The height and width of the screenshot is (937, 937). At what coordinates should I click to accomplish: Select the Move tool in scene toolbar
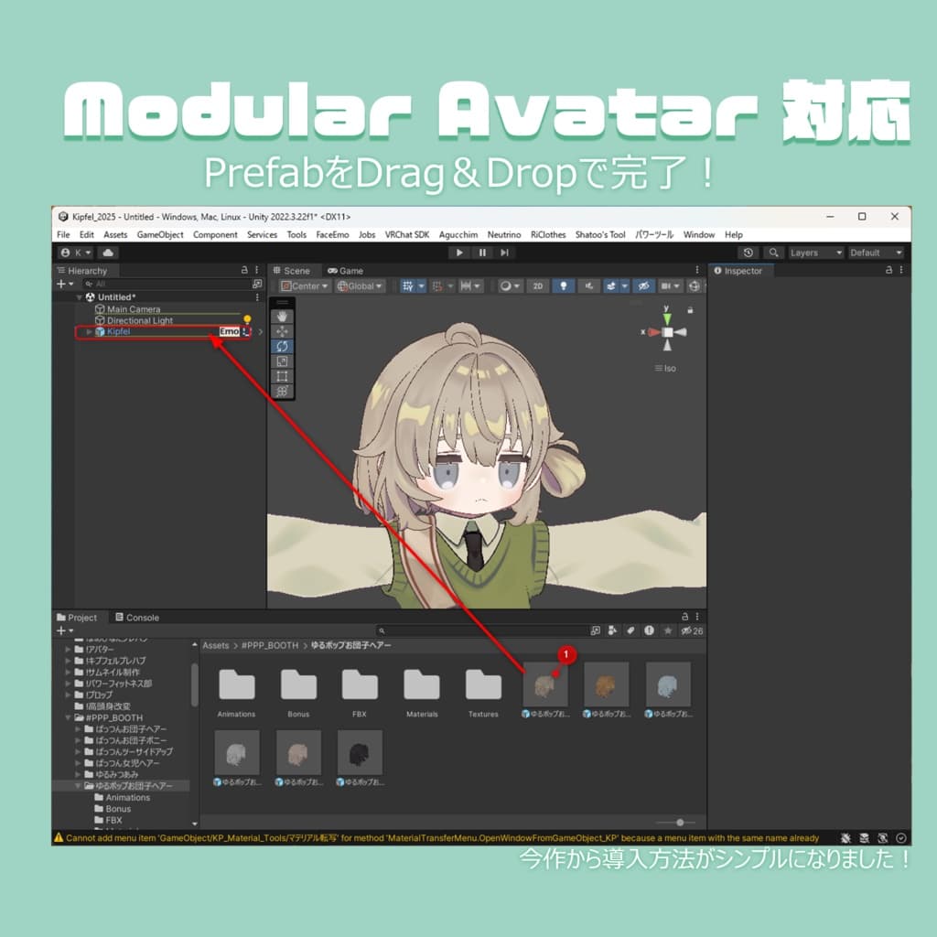pyautogui.click(x=282, y=331)
